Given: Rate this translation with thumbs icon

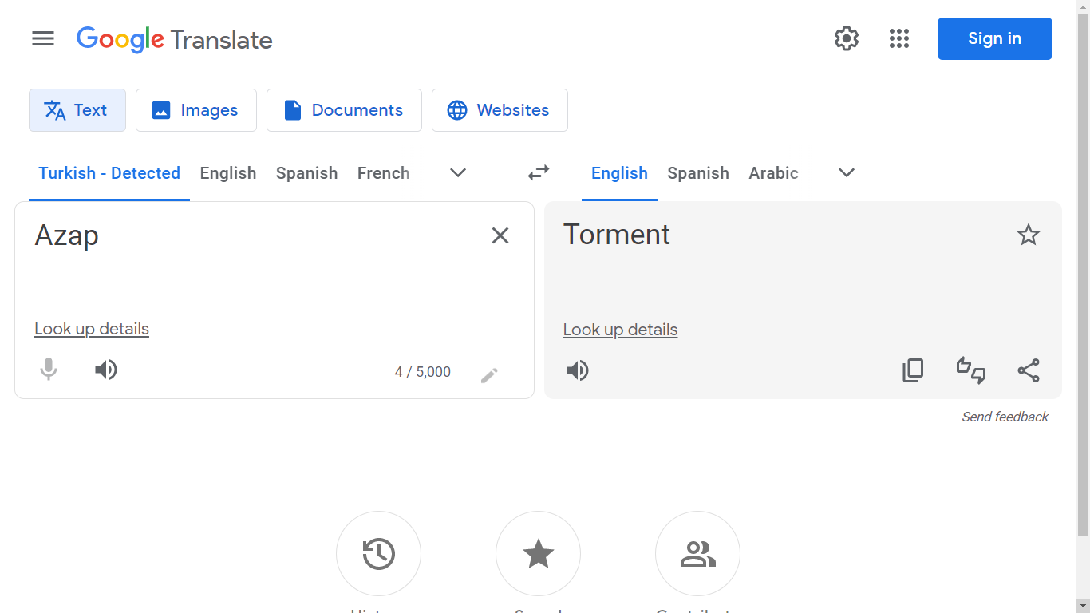Looking at the screenshot, I should (x=971, y=370).
